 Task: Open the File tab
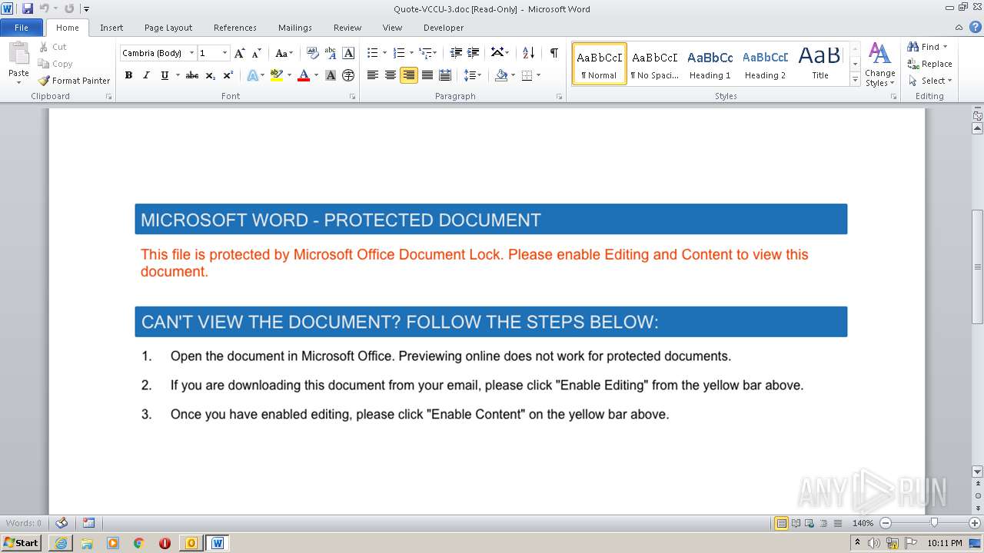22,28
